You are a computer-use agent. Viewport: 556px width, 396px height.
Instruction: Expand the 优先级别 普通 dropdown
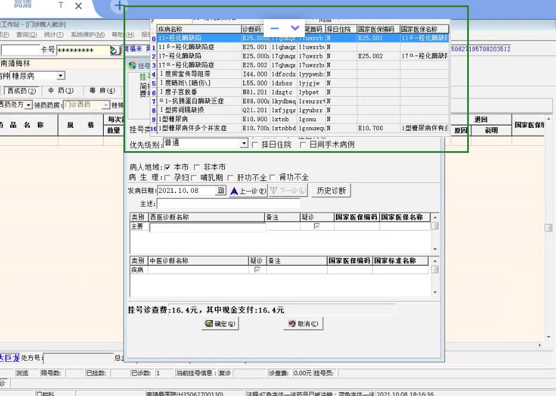[x=243, y=143]
